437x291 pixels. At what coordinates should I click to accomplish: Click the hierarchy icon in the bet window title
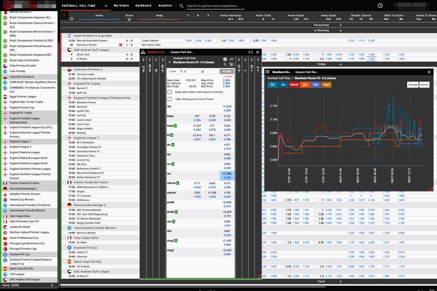tap(143, 52)
